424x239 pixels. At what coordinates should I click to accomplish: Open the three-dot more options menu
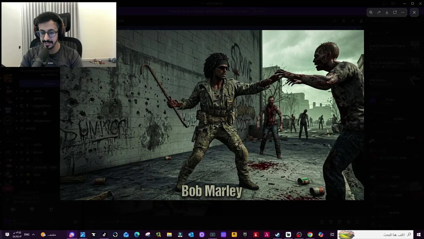click(x=403, y=12)
